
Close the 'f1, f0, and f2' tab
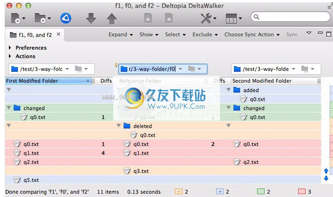coord(58,34)
